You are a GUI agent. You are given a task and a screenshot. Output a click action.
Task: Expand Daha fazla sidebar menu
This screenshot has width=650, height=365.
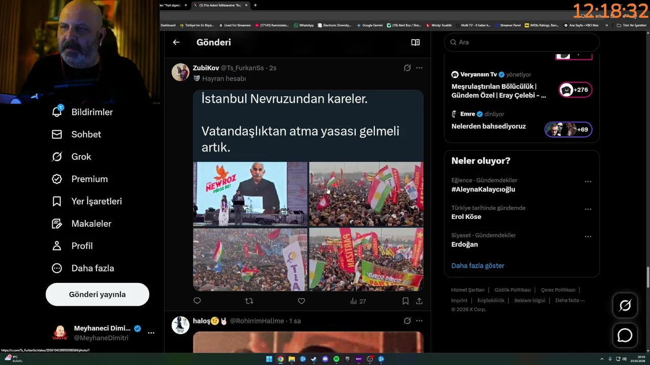coord(83,268)
